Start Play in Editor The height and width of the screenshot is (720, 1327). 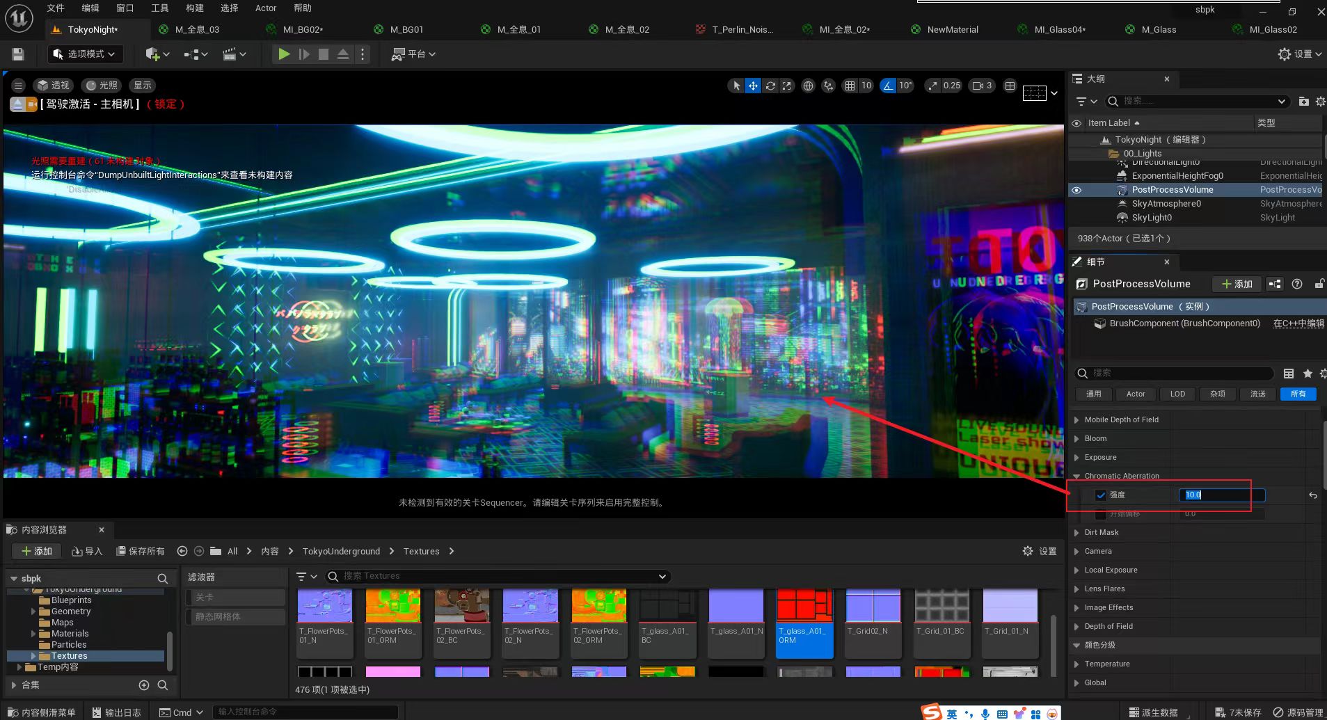pos(284,54)
